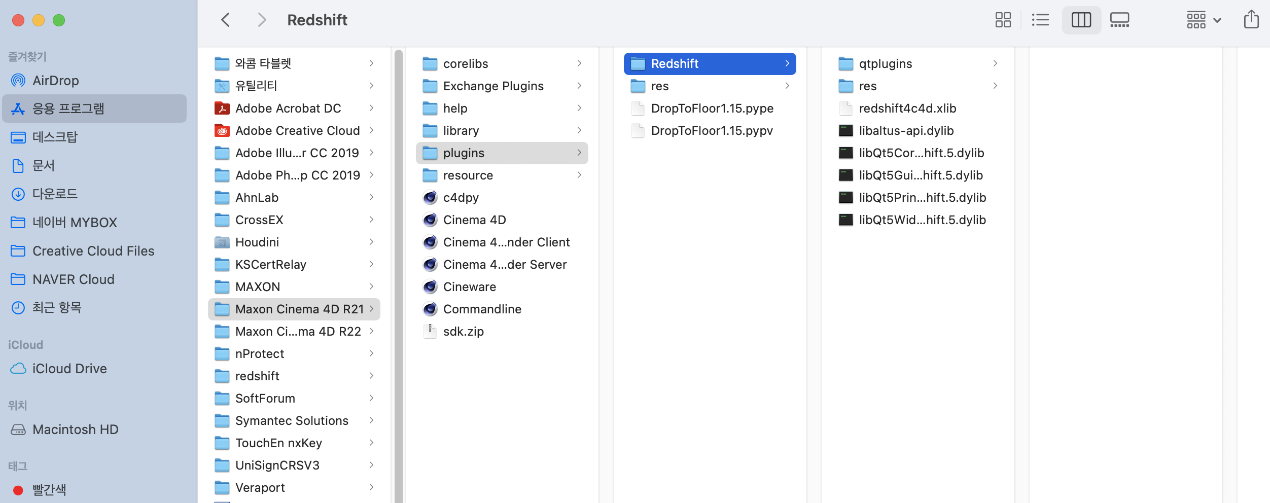Select libQt5Wid...hift.5.dylib file

coord(918,220)
